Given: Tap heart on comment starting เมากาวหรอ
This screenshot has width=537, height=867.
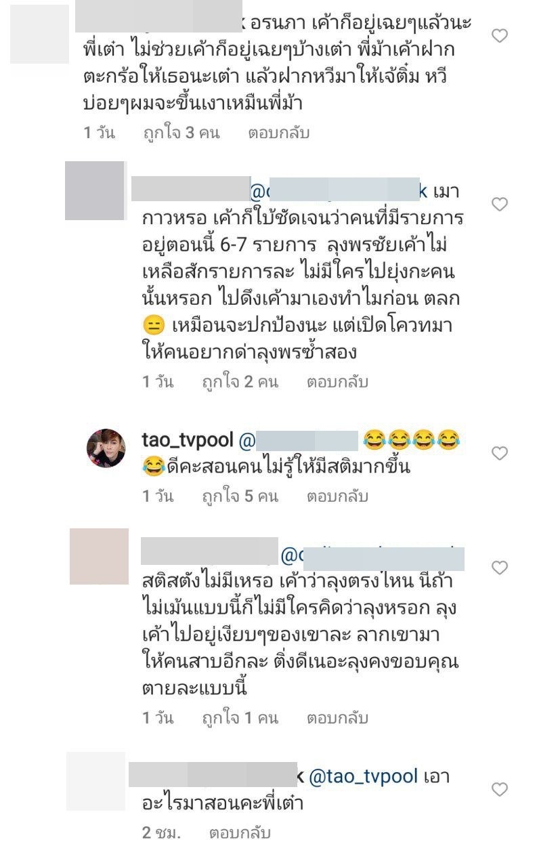Looking at the screenshot, I should point(500,204).
